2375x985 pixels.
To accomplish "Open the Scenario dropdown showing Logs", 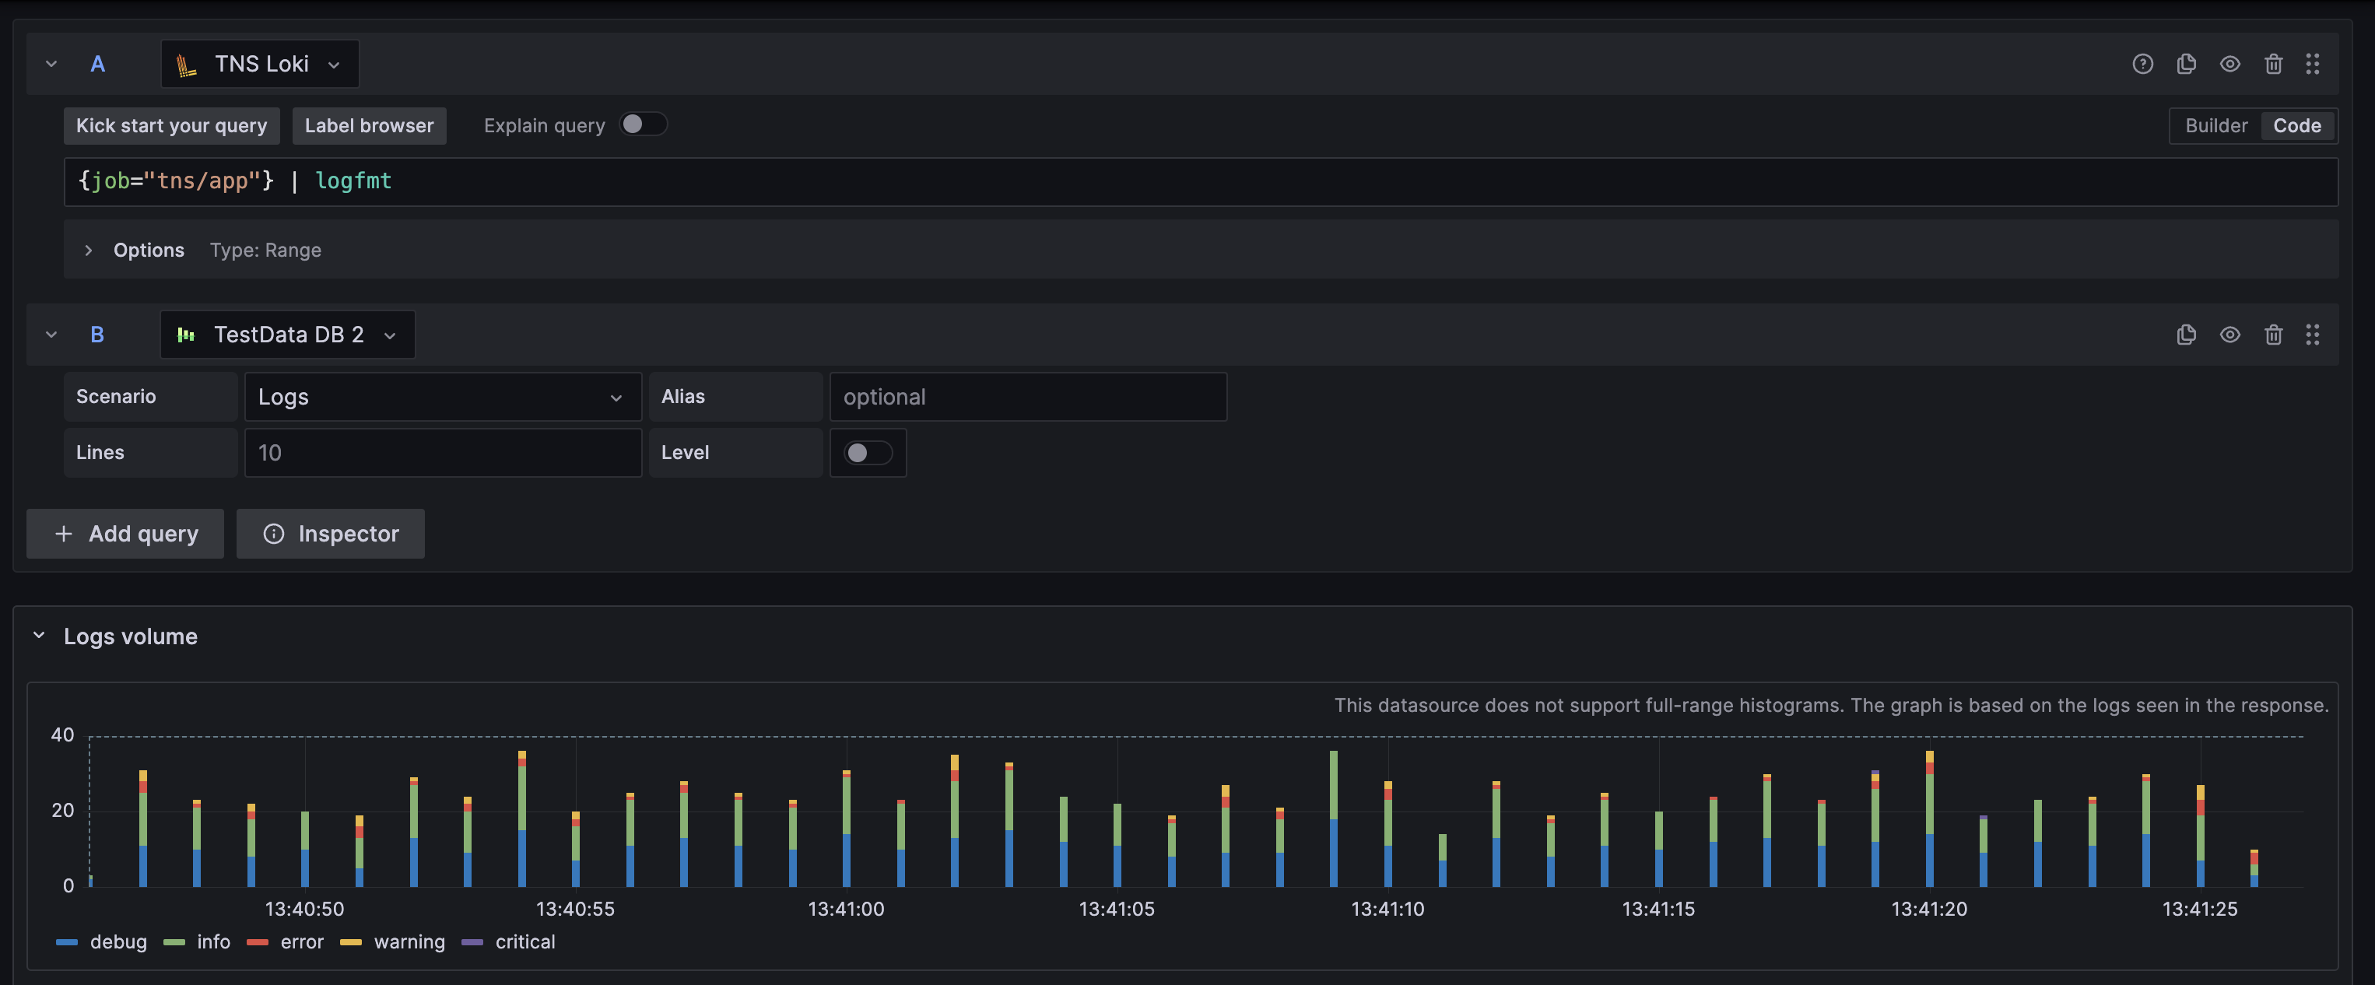I will pyautogui.click(x=443, y=396).
